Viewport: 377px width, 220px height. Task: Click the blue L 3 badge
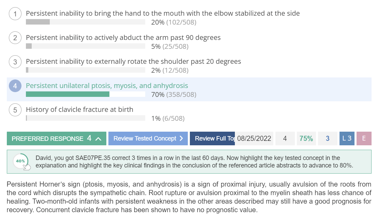(x=347, y=138)
